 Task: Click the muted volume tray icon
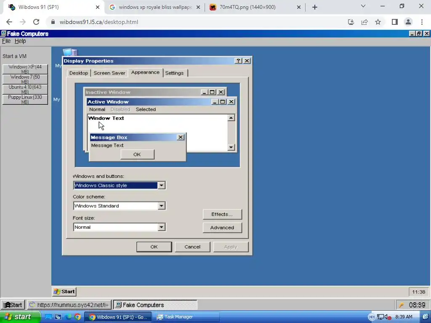(388, 317)
